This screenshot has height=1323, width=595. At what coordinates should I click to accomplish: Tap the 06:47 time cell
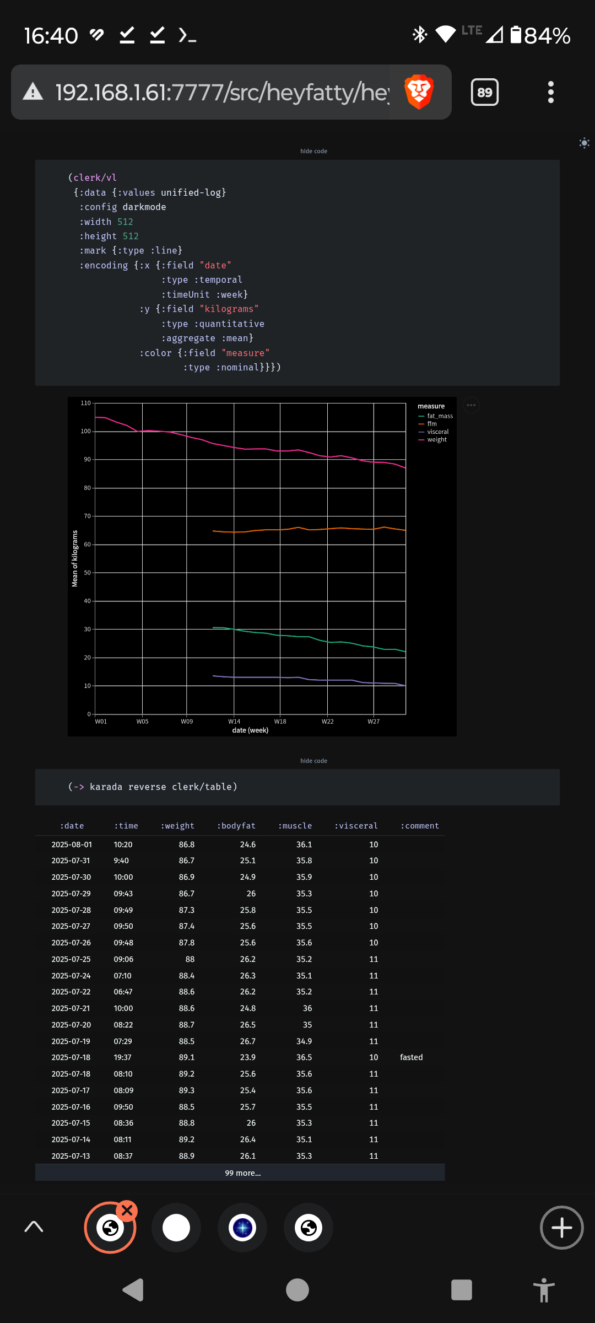(x=123, y=992)
